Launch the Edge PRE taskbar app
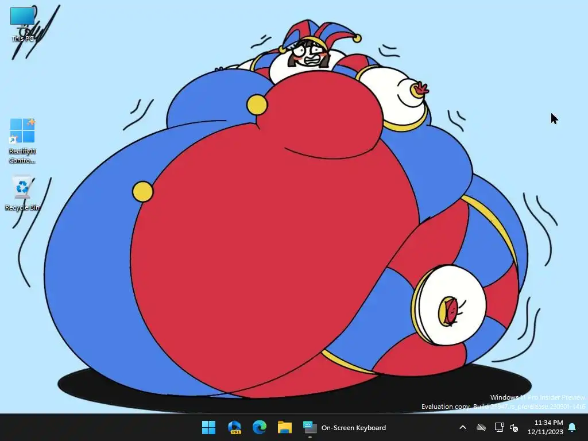This screenshot has width=588, height=441. [234, 427]
